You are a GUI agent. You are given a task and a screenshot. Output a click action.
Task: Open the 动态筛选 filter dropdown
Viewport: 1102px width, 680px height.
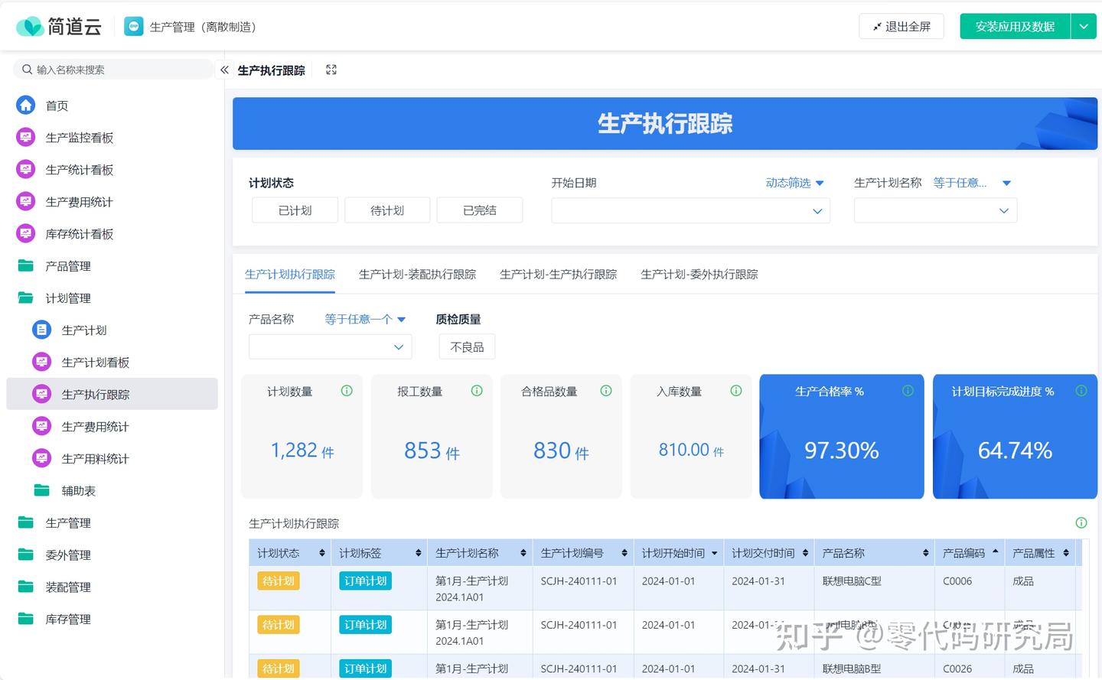(x=794, y=183)
